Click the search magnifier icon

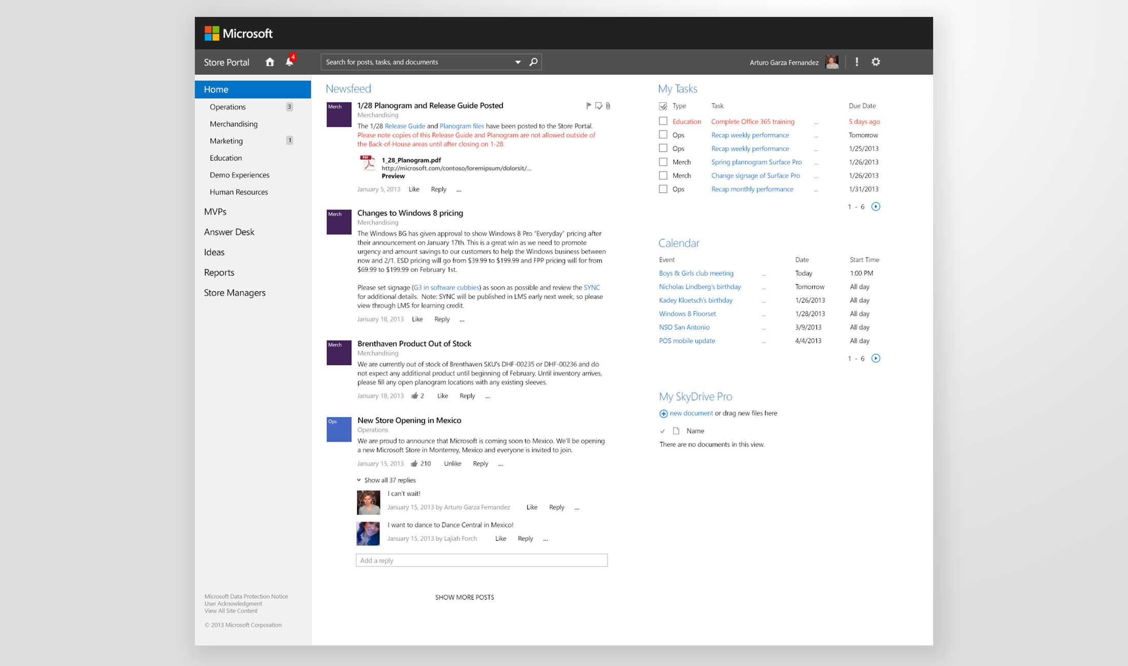(533, 62)
